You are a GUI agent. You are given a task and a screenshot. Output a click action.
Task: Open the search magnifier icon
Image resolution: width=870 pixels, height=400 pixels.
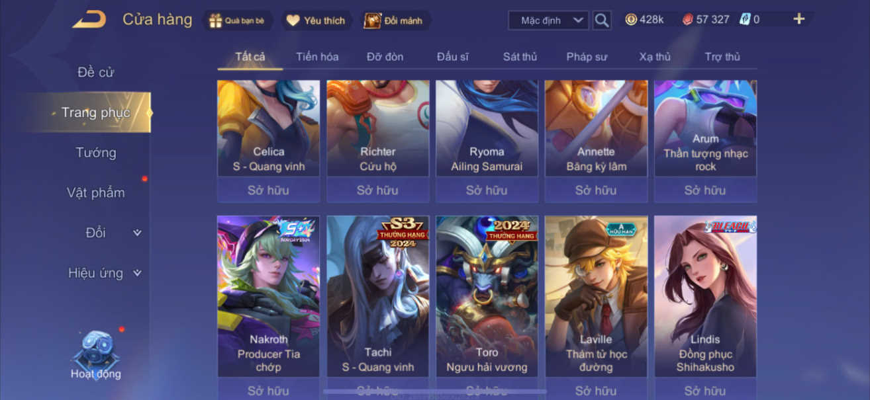[602, 20]
